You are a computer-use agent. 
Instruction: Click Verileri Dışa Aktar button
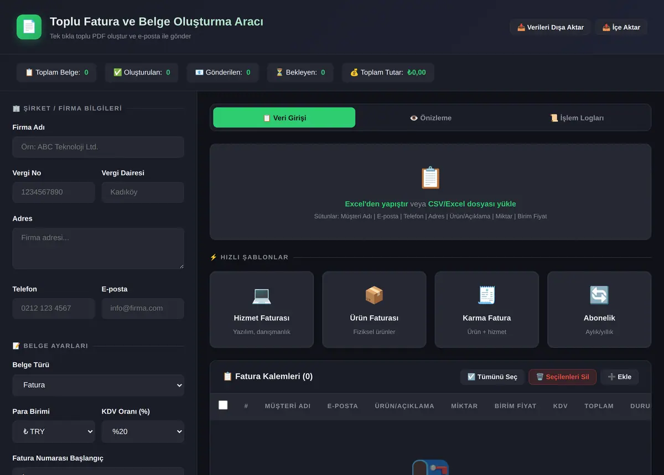pos(551,27)
